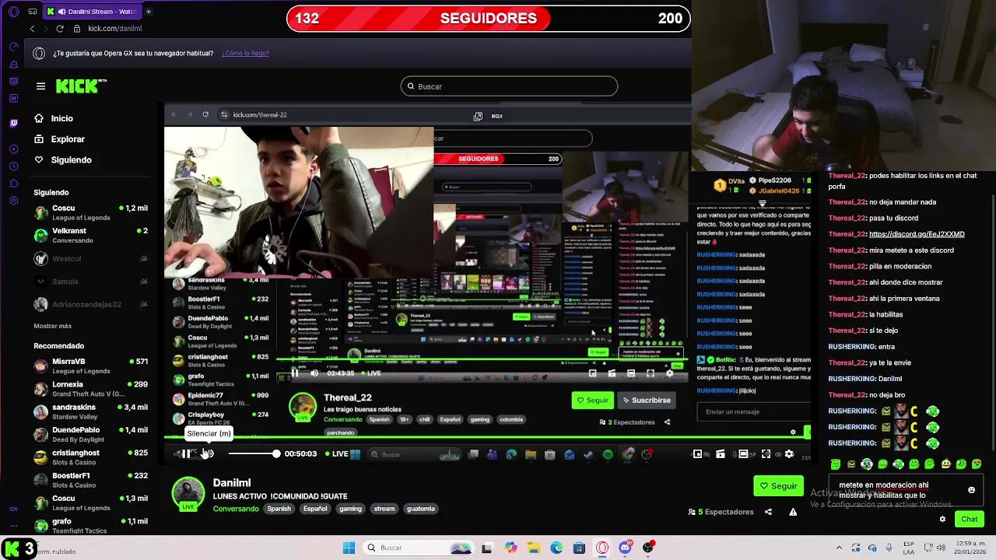Screen dimensions: 996x560
Task: Report the stream with the warning triangle icon
Action: 793,512
